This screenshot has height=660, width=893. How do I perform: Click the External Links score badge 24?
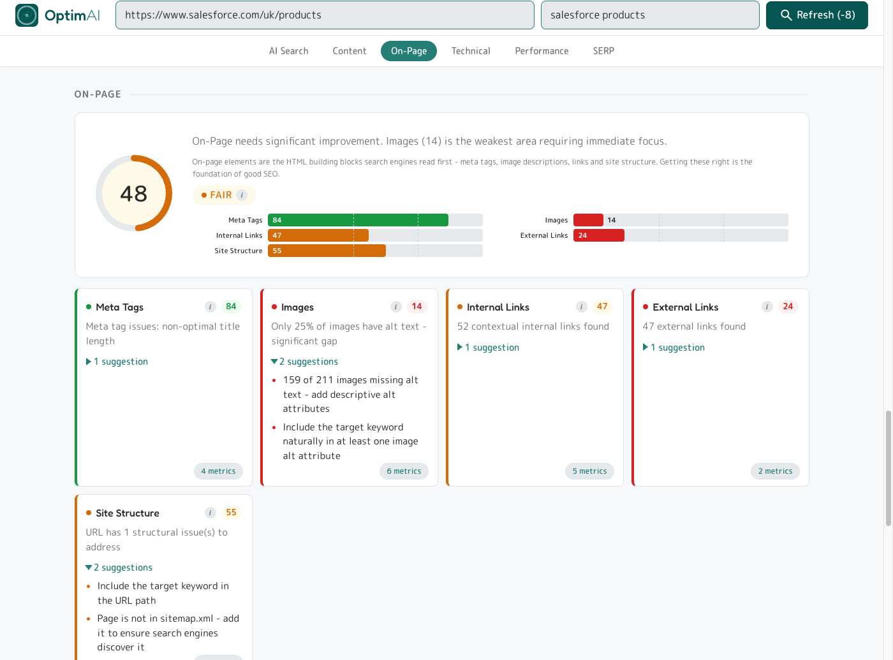pos(788,307)
